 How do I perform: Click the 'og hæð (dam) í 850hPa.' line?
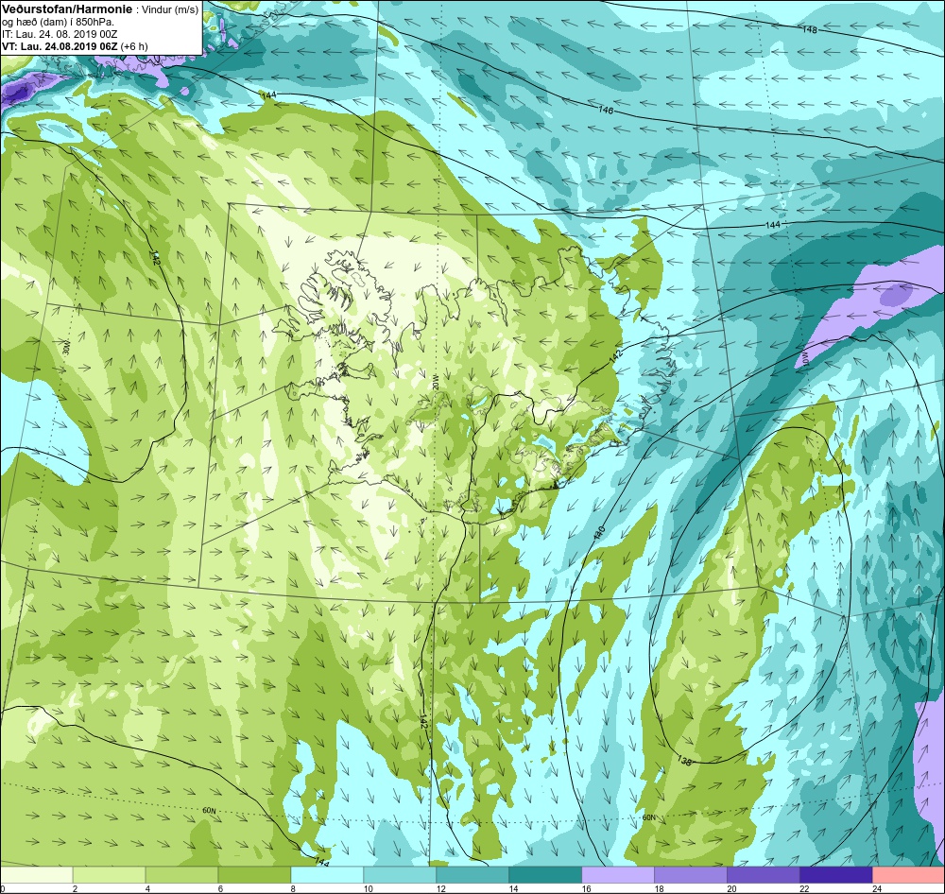tap(58, 22)
